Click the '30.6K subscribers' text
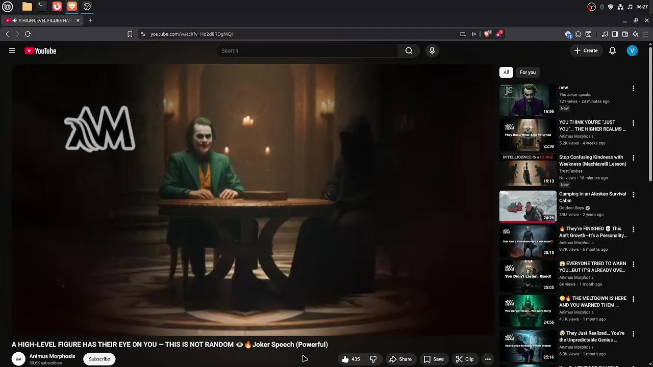Viewport: 653px width, 367px height. coord(45,363)
